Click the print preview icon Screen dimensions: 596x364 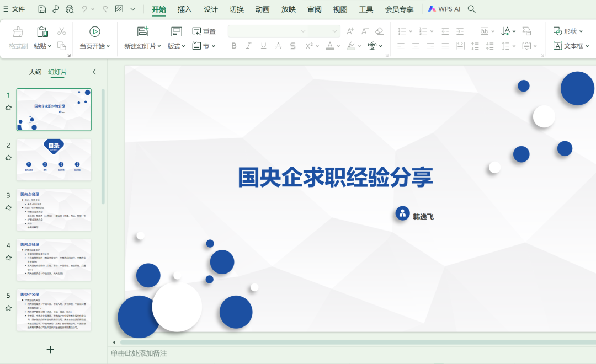pyautogui.click(x=70, y=9)
